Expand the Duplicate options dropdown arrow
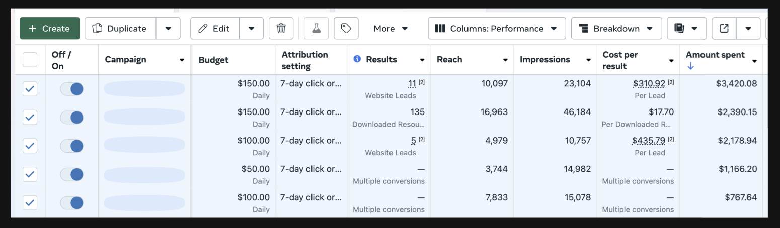Image resolution: width=780 pixels, height=228 pixels. click(168, 29)
